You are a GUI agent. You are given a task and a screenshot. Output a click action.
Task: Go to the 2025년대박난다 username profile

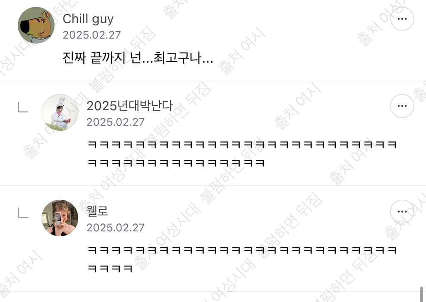(x=130, y=106)
